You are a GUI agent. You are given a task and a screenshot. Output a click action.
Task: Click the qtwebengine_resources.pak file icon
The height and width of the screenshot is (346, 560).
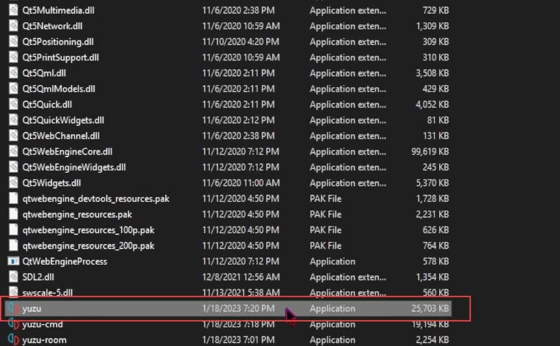13,214
